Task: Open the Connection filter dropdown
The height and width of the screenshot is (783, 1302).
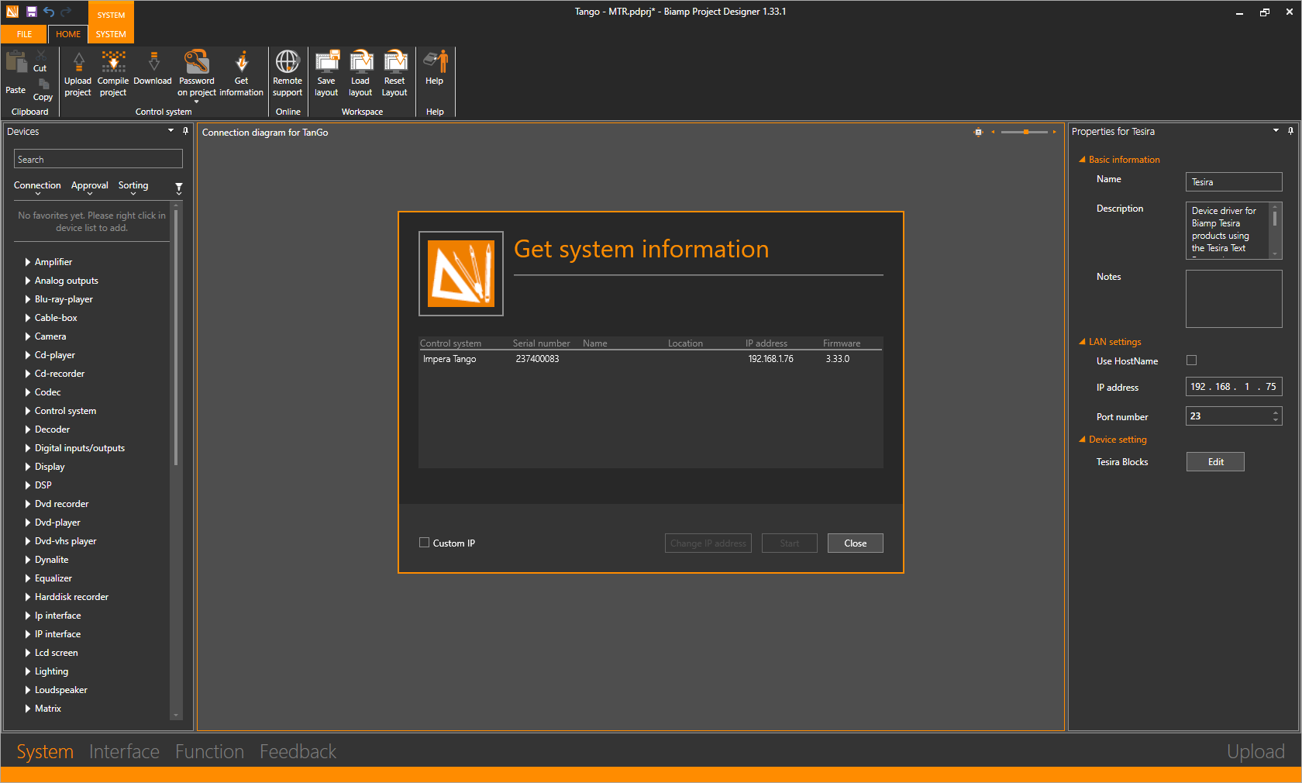Action: pos(37,186)
